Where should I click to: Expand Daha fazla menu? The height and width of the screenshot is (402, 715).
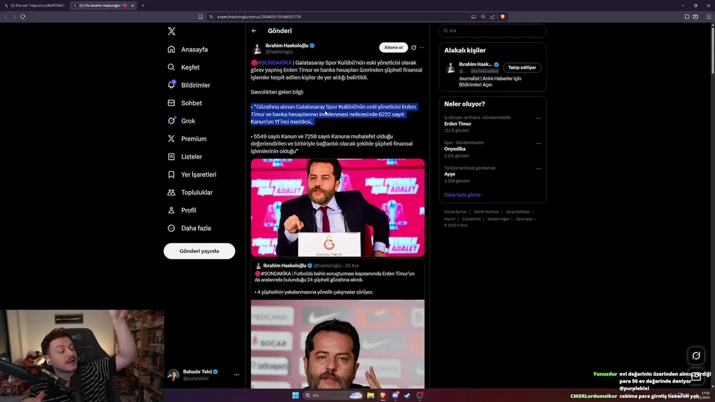click(x=189, y=228)
